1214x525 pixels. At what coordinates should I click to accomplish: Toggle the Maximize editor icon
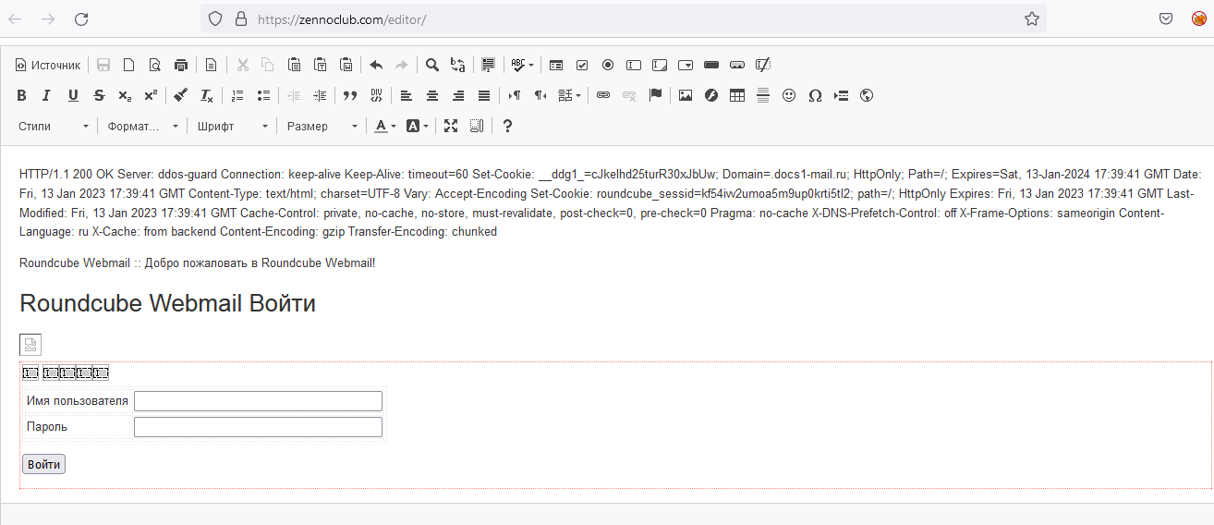click(x=451, y=126)
